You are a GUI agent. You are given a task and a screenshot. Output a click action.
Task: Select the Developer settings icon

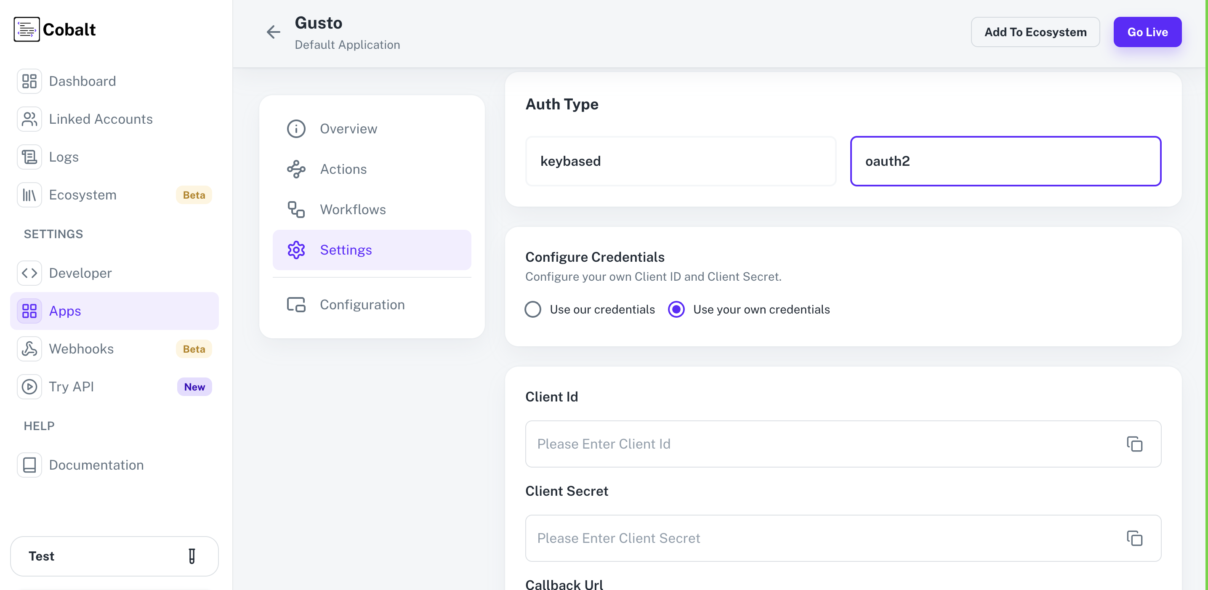pos(29,273)
